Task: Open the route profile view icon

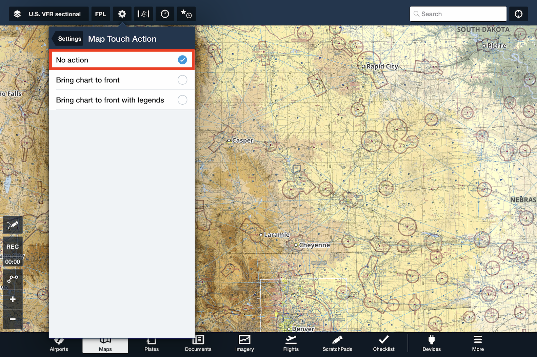Action: 143,14
